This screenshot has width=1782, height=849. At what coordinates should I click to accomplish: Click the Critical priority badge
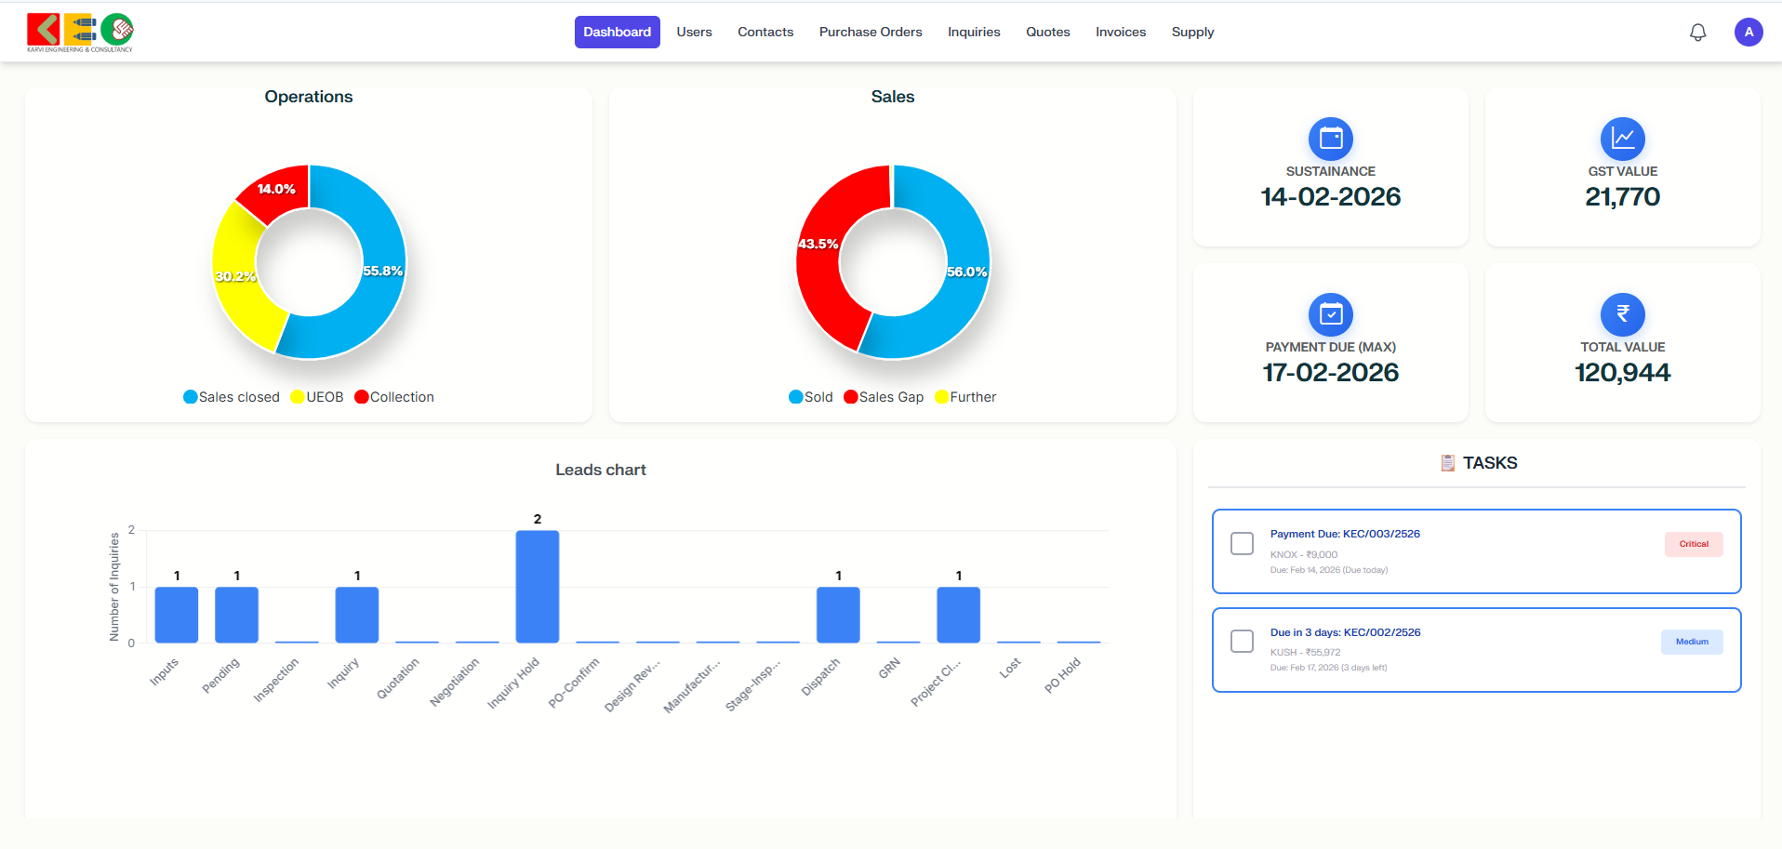pyautogui.click(x=1693, y=544)
